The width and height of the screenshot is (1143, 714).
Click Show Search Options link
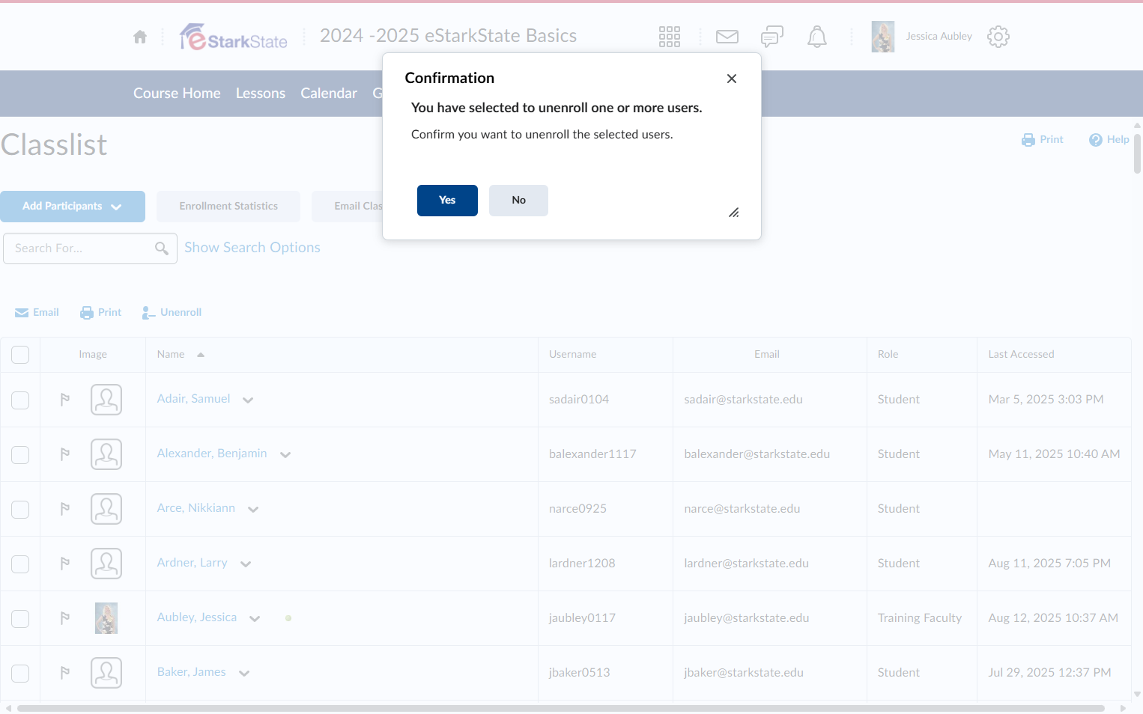click(x=252, y=248)
